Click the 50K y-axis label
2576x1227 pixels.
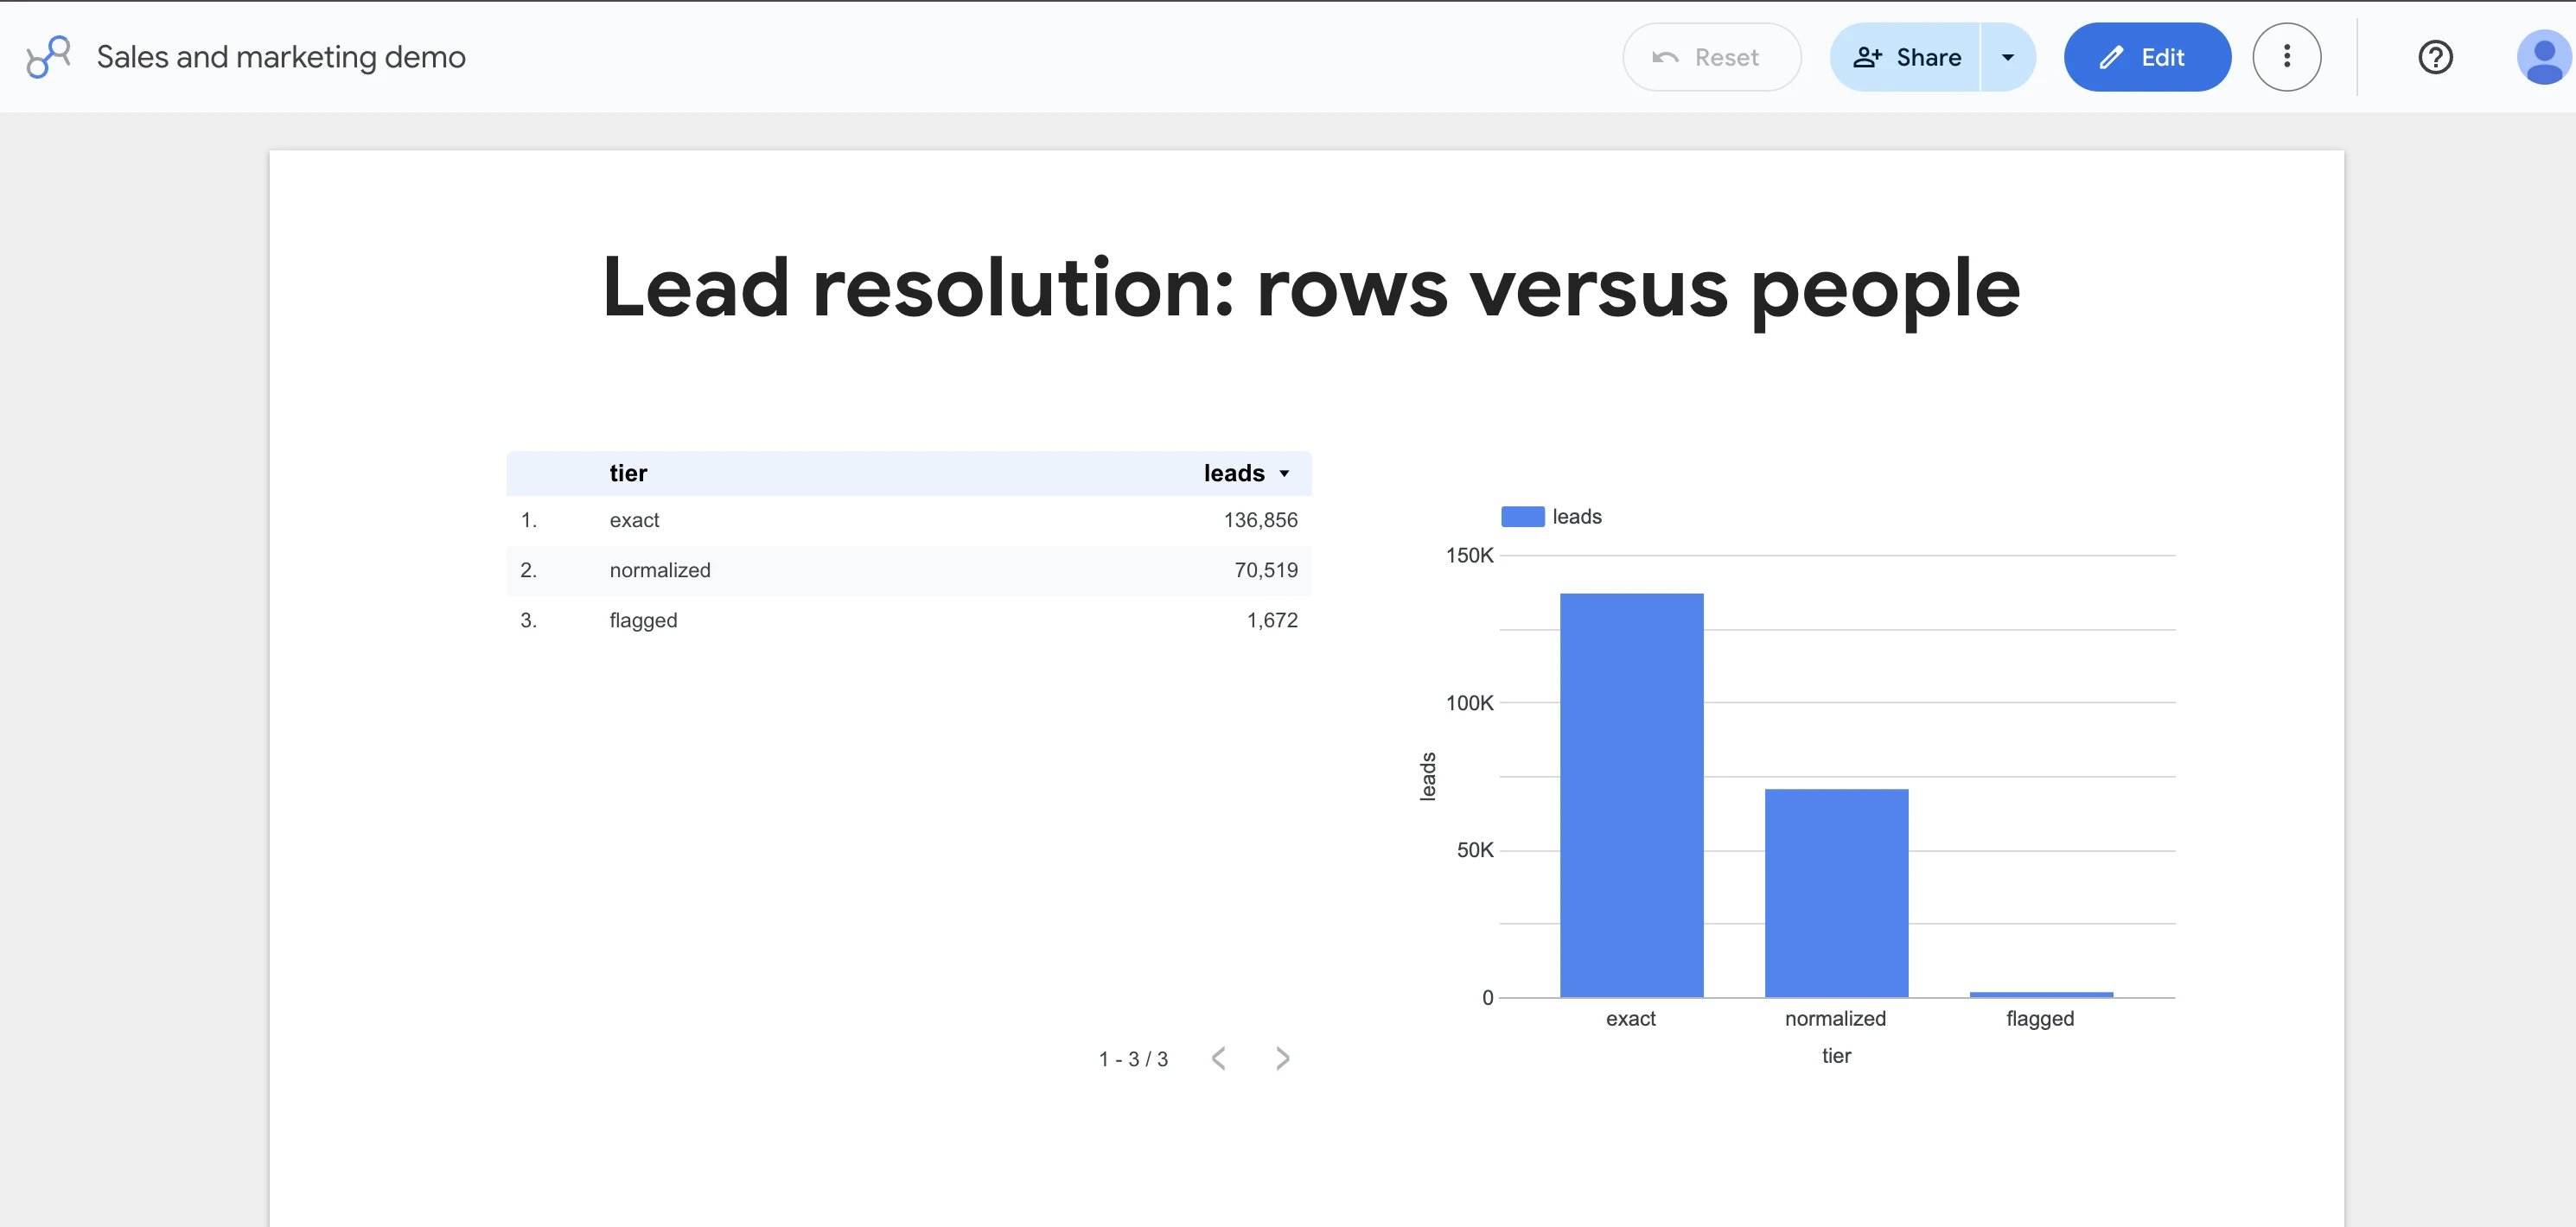[x=1474, y=850]
